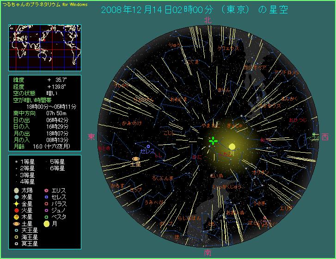
Task: Click the East (東) direction label
Action: pos(91,137)
